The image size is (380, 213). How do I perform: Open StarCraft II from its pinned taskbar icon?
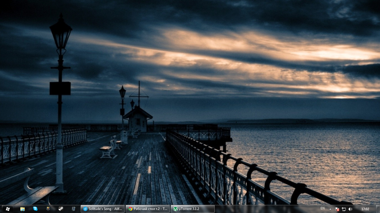73,209
